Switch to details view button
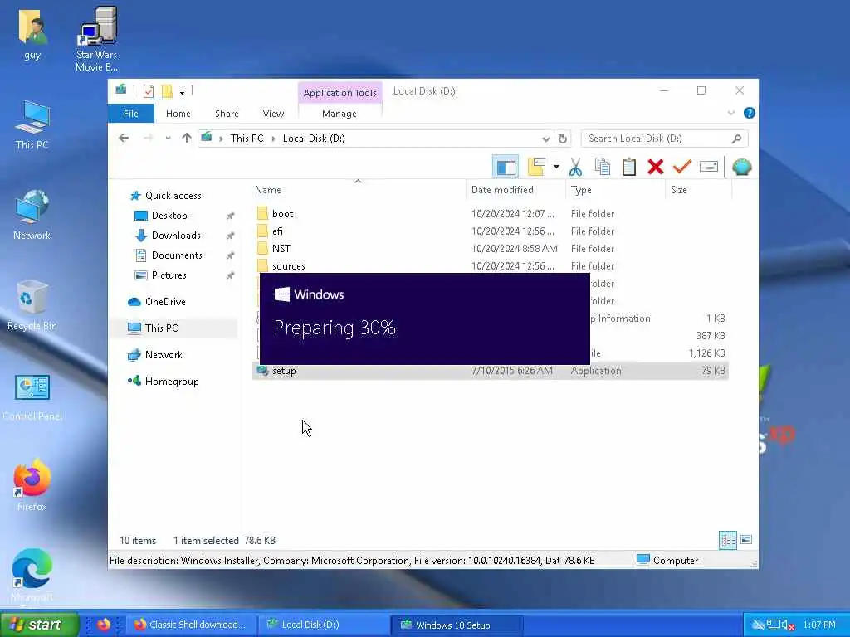The image size is (850, 637). (x=727, y=540)
